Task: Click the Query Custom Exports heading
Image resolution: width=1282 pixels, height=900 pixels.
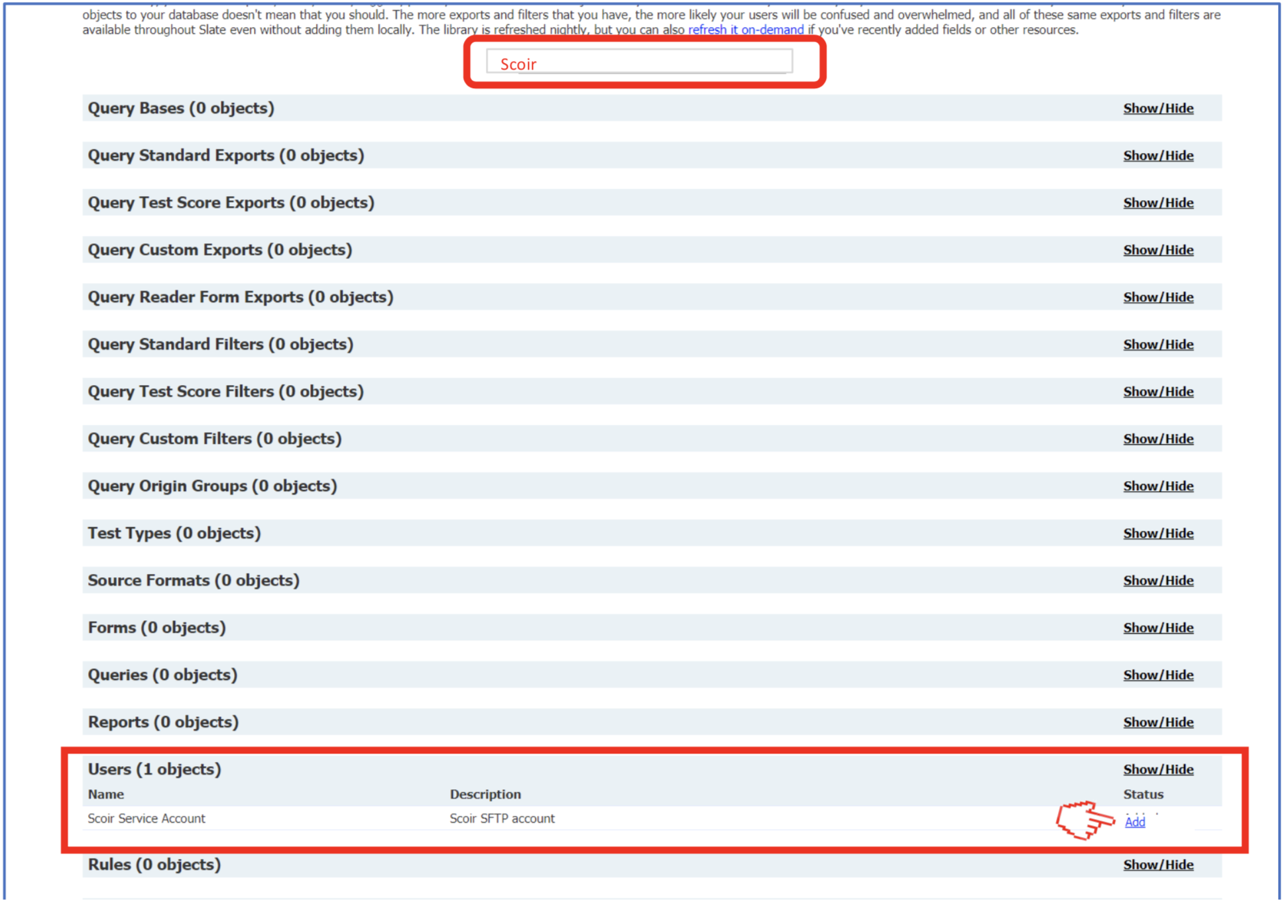Action: [x=220, y=250]
